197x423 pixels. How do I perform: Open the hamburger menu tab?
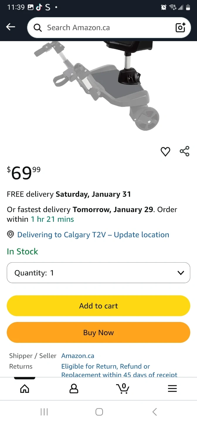pos(172,388)
